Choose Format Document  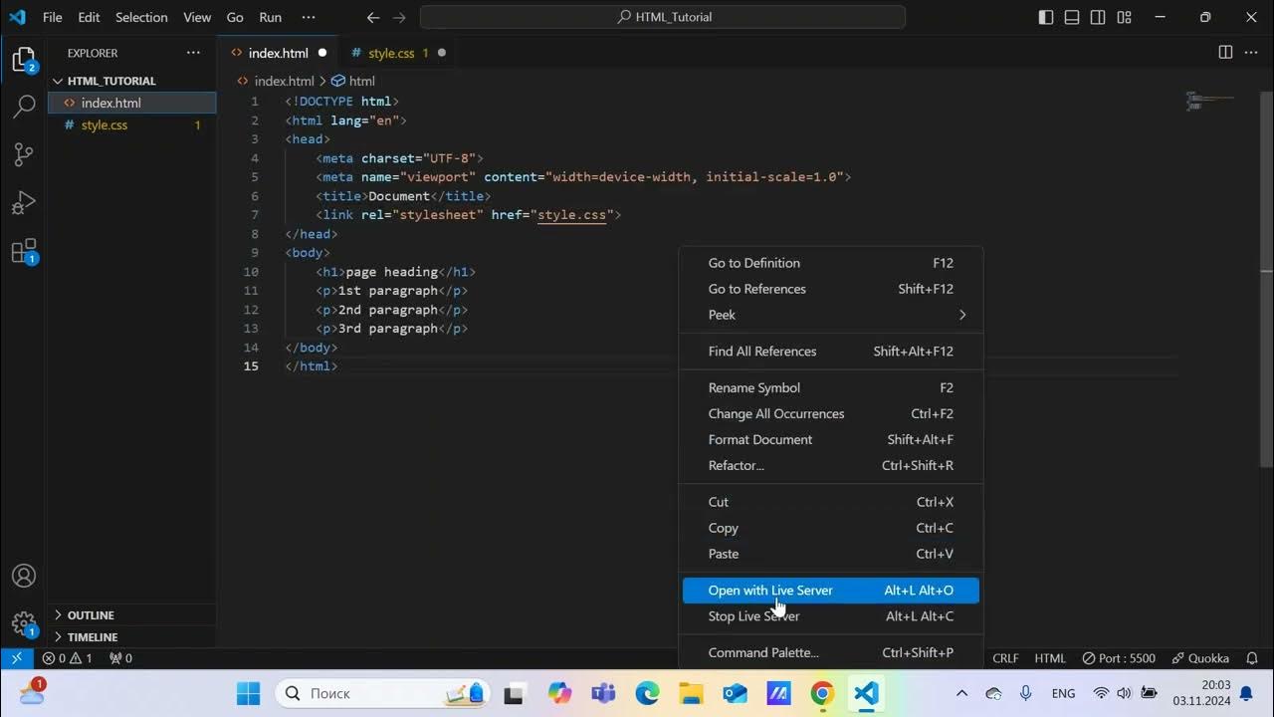(831, 440)
